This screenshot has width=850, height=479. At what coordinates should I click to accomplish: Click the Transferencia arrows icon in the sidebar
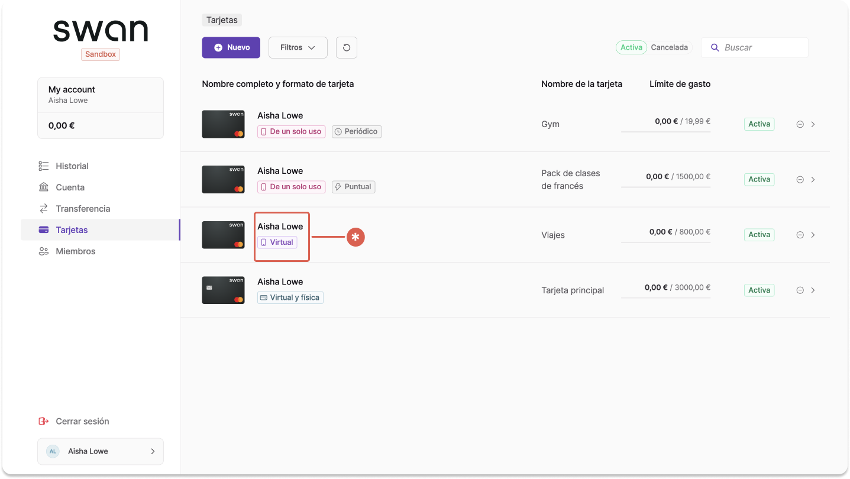[x=43, y=209]
